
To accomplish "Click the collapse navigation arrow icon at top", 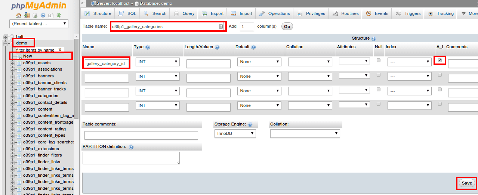I will (x=83, y=3).
